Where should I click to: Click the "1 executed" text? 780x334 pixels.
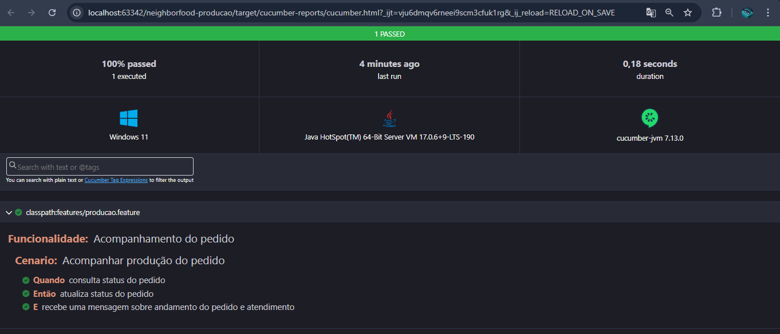(129, 76)
